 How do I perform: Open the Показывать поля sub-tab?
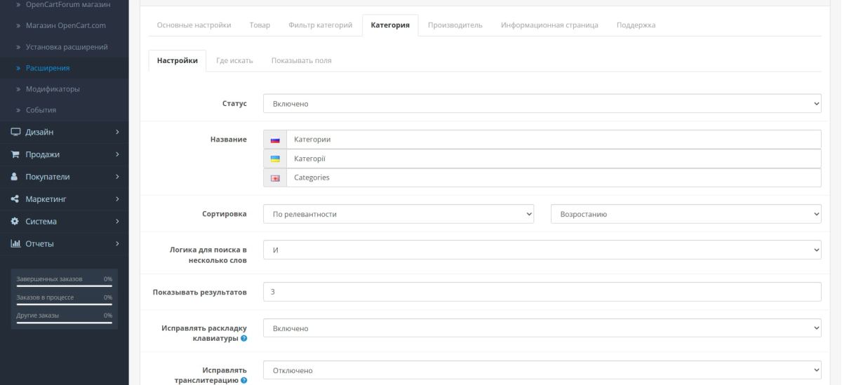point(302,60)
